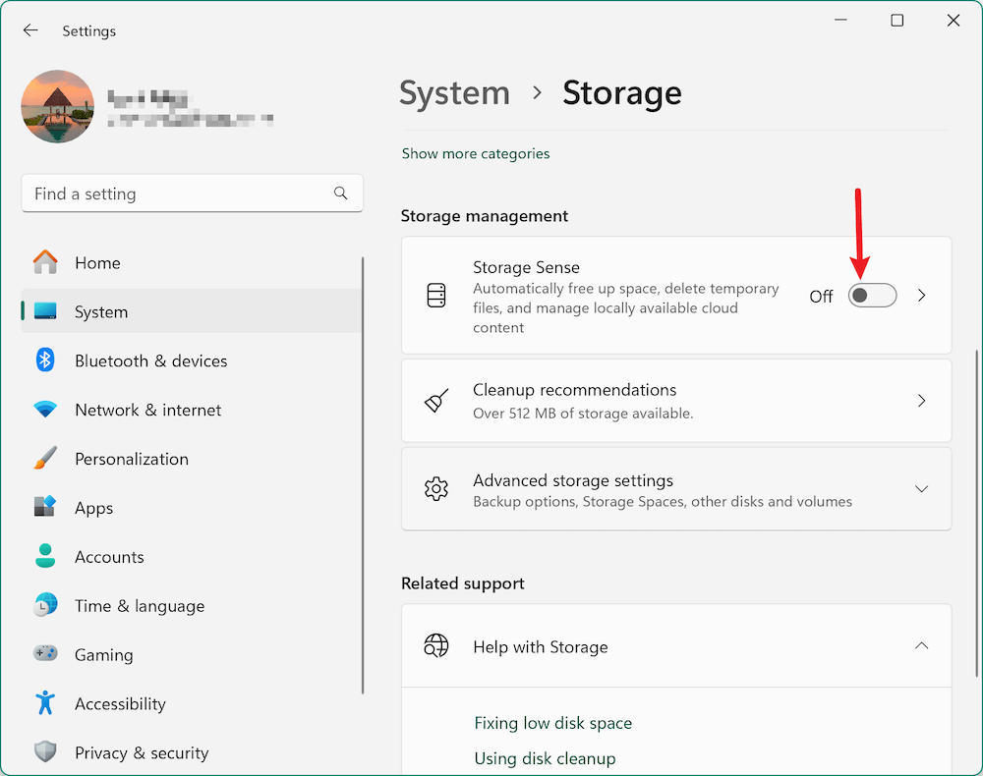Click the back arrow in Settings
The height and width of the screenshot is (776, 983).
(29, 30)
